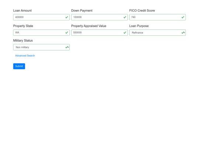This screenshot has width=199, height=149.
Task: Click the arrow icon beside Non military
Action: [68, 47]
